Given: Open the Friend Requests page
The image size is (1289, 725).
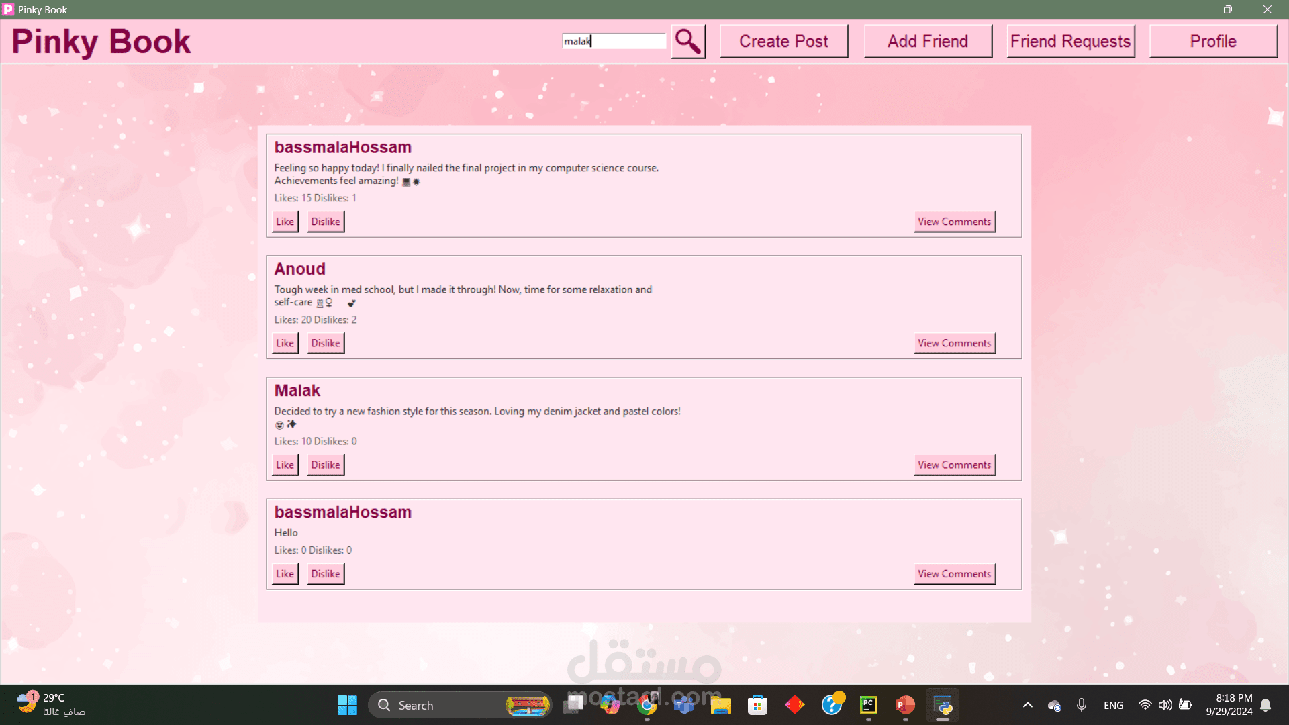Looking at the screenshot, I should click(1070, 42).
